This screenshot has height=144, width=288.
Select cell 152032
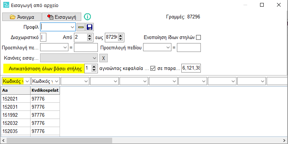click(15, 123)
